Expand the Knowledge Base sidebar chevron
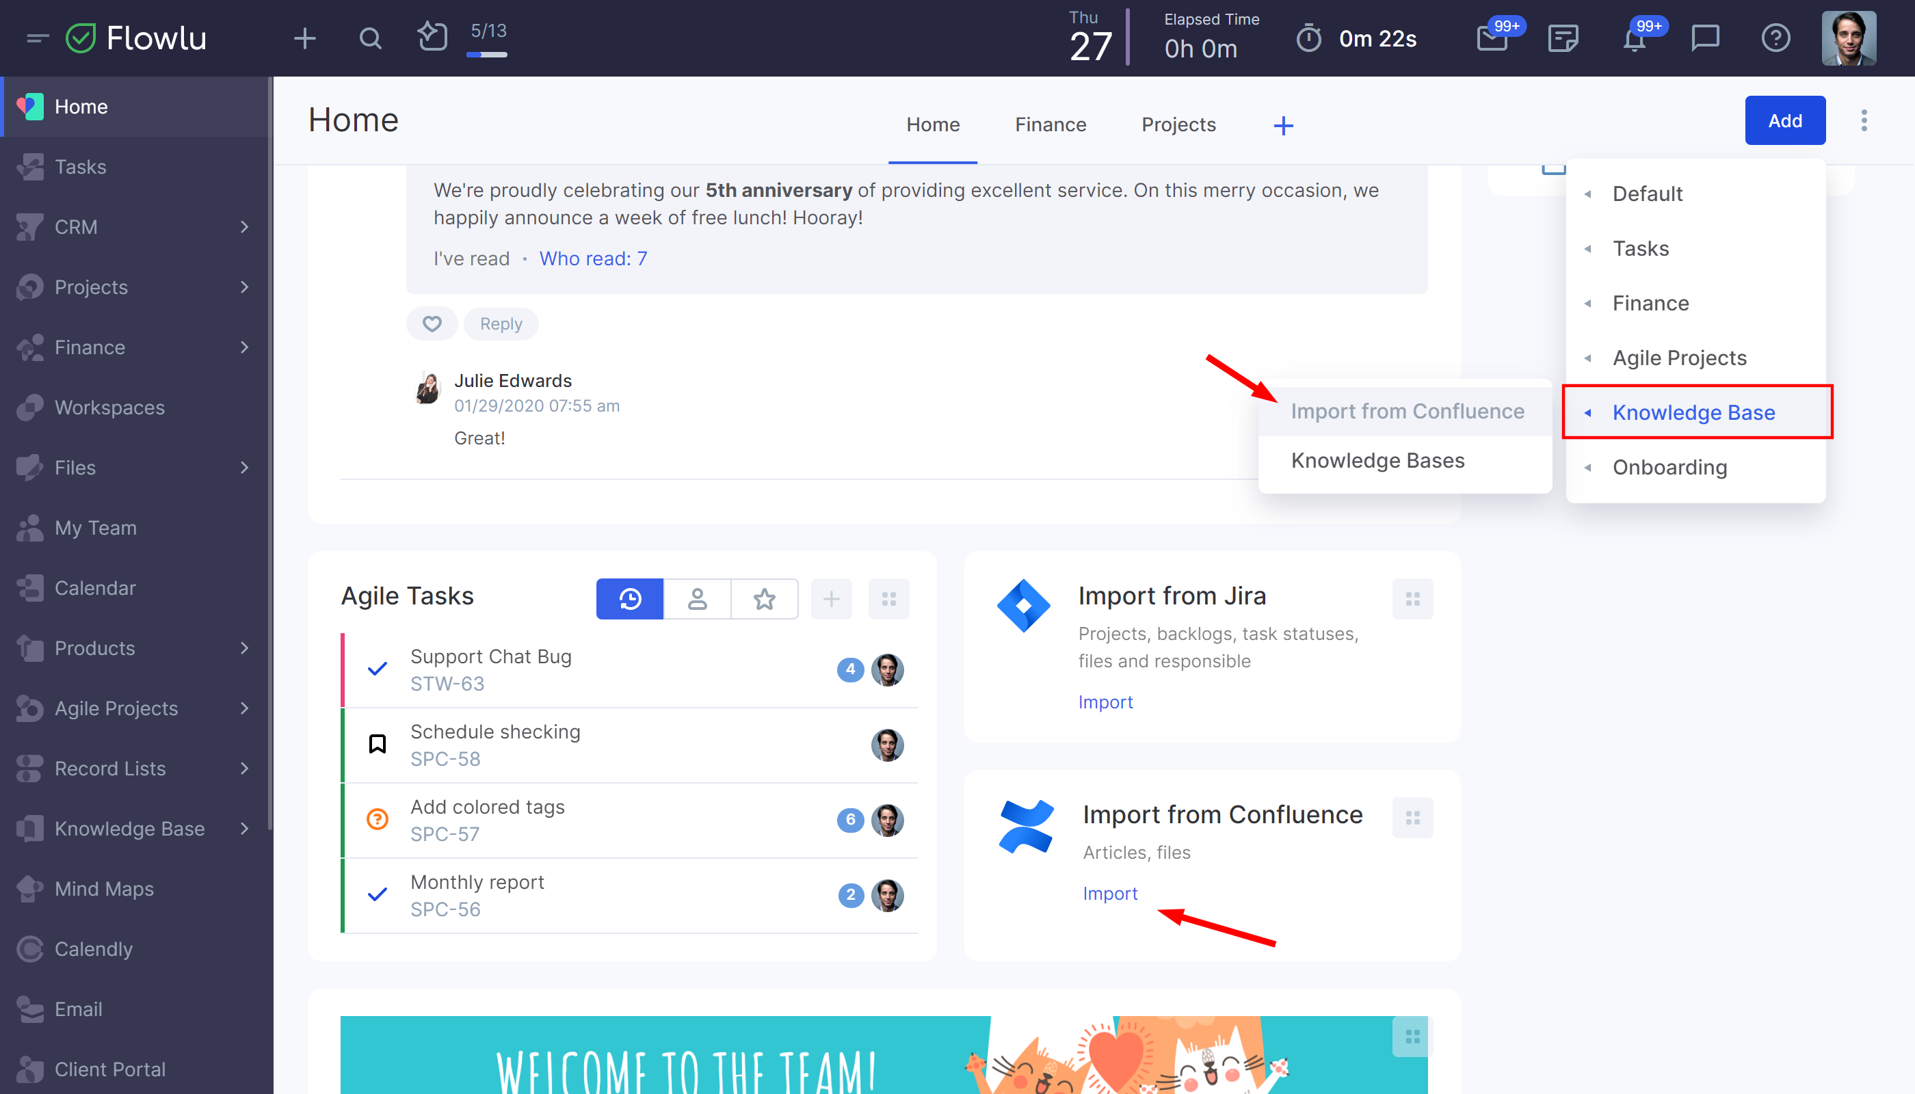The width and height of the screenshot is (1915, 1094). (244, 828)
